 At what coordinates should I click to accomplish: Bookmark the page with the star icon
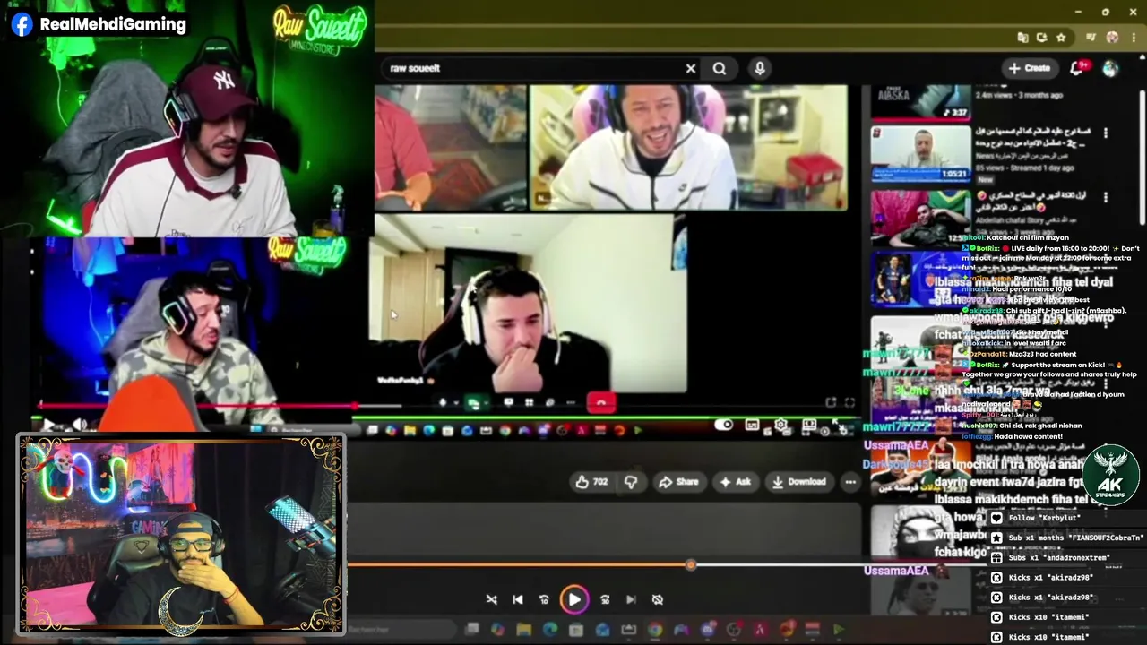click(1061, 38)
